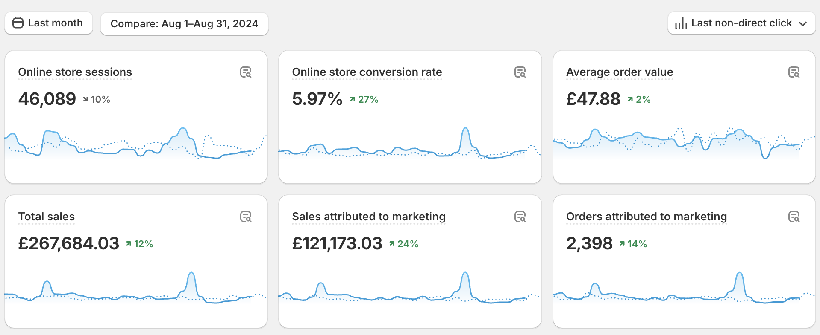The image size is (820, 335).
Task: Open report icon for Orders attributed to marketing
Action: pyautogui.click(x=794, y=217)
